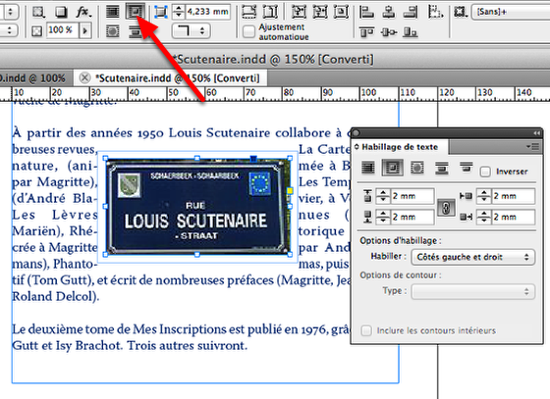Click the apply-effect-to-object icon beside the fx button
This screenshot has width=550, height=399.
point(38,12)
